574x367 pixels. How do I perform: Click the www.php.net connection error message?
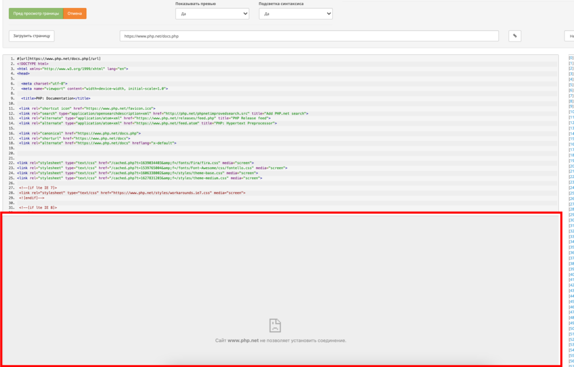281,341
